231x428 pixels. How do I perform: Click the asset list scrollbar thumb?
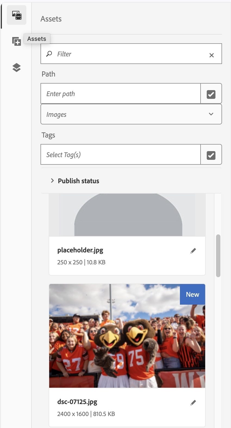click(218, 256)
